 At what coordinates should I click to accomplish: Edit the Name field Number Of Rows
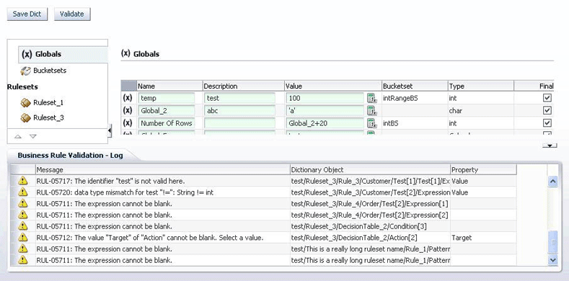point(167,123)
